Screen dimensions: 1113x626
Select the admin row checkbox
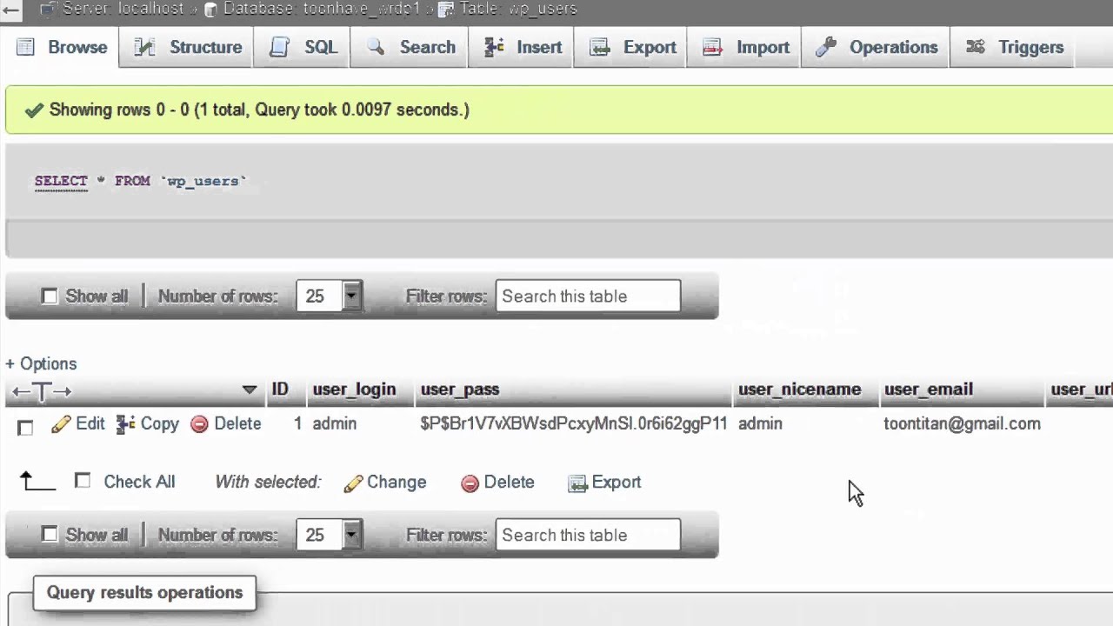click(25, 428)
